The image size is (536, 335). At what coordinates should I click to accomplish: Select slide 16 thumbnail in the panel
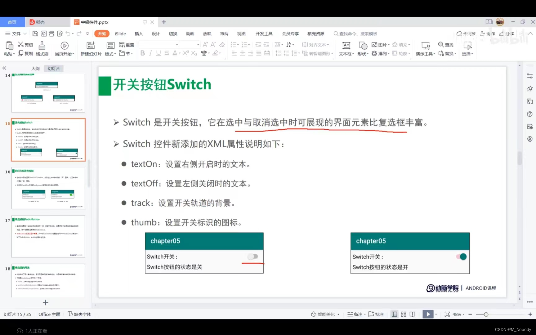(x=48, y=188)
